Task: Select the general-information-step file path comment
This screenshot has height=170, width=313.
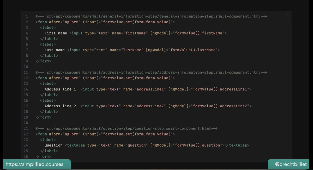Action: tap(151, 17)
